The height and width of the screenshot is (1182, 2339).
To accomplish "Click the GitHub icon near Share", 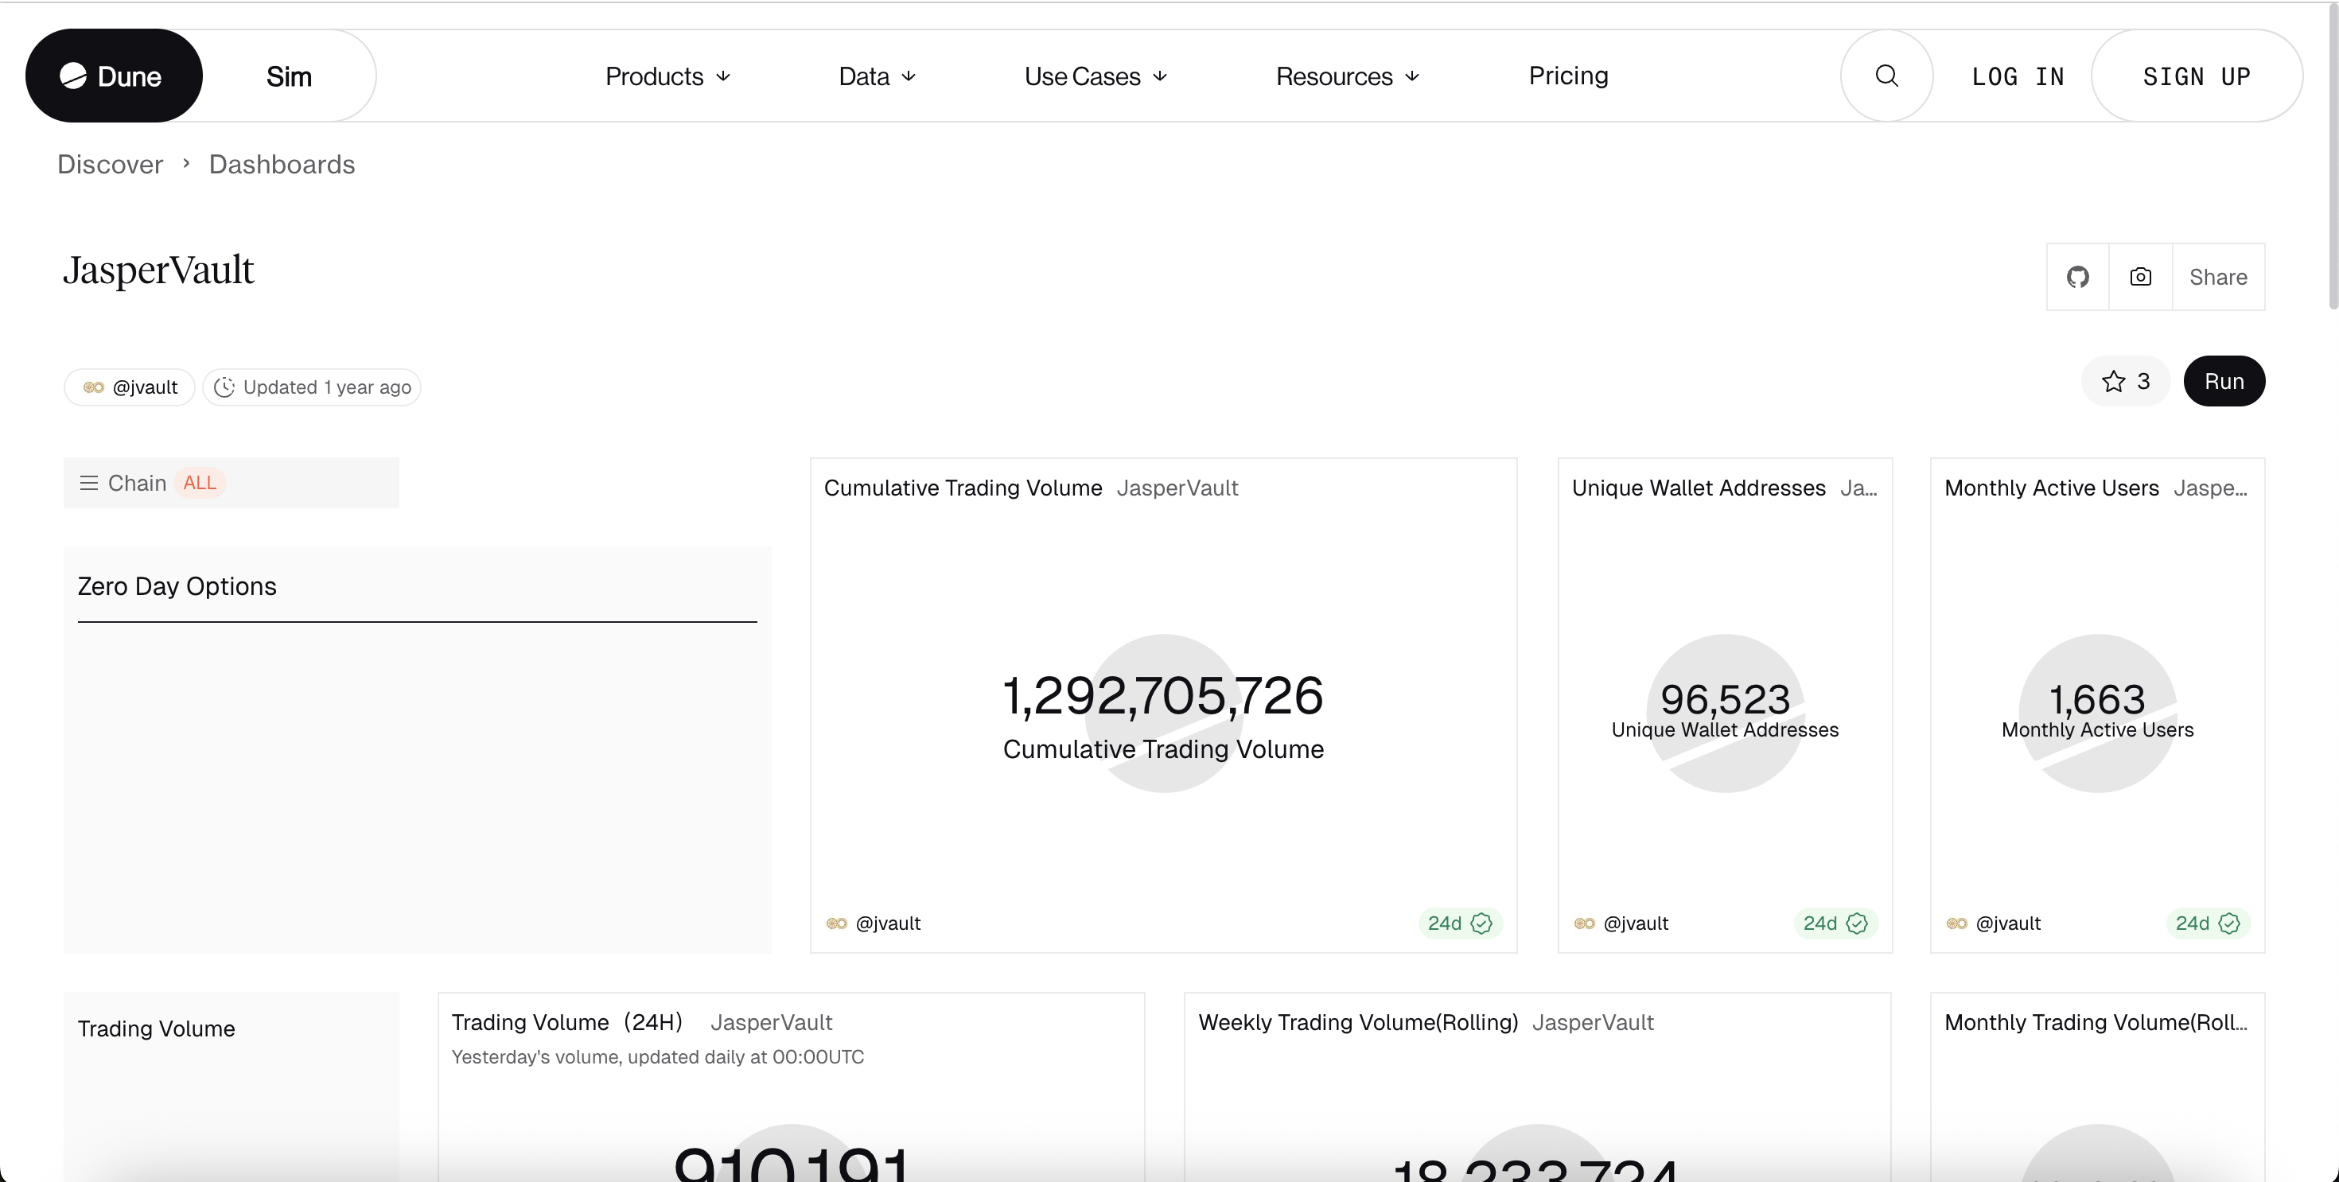I will pyautogui.click(x=2077, y=277).
